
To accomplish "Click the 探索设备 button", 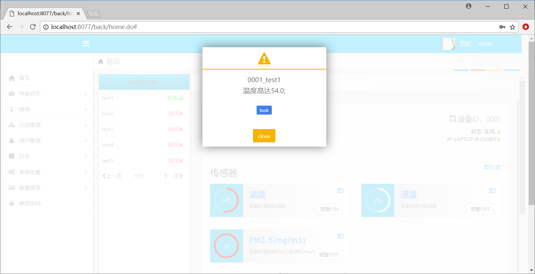I will (x=144, y=82).
